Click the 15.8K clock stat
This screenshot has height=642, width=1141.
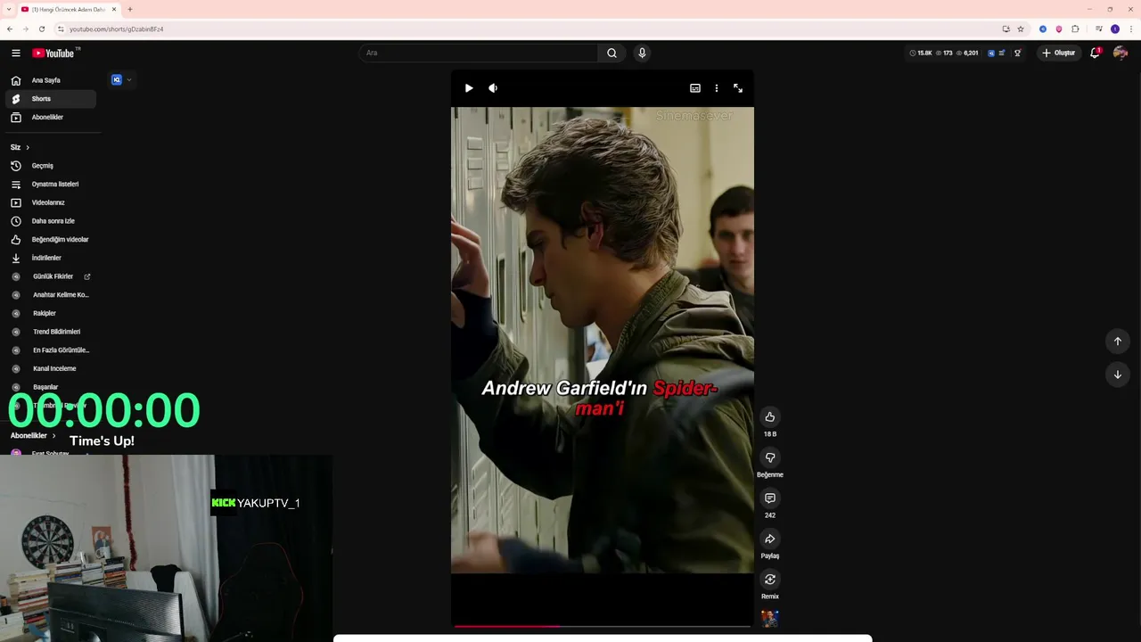pos(921,53)
